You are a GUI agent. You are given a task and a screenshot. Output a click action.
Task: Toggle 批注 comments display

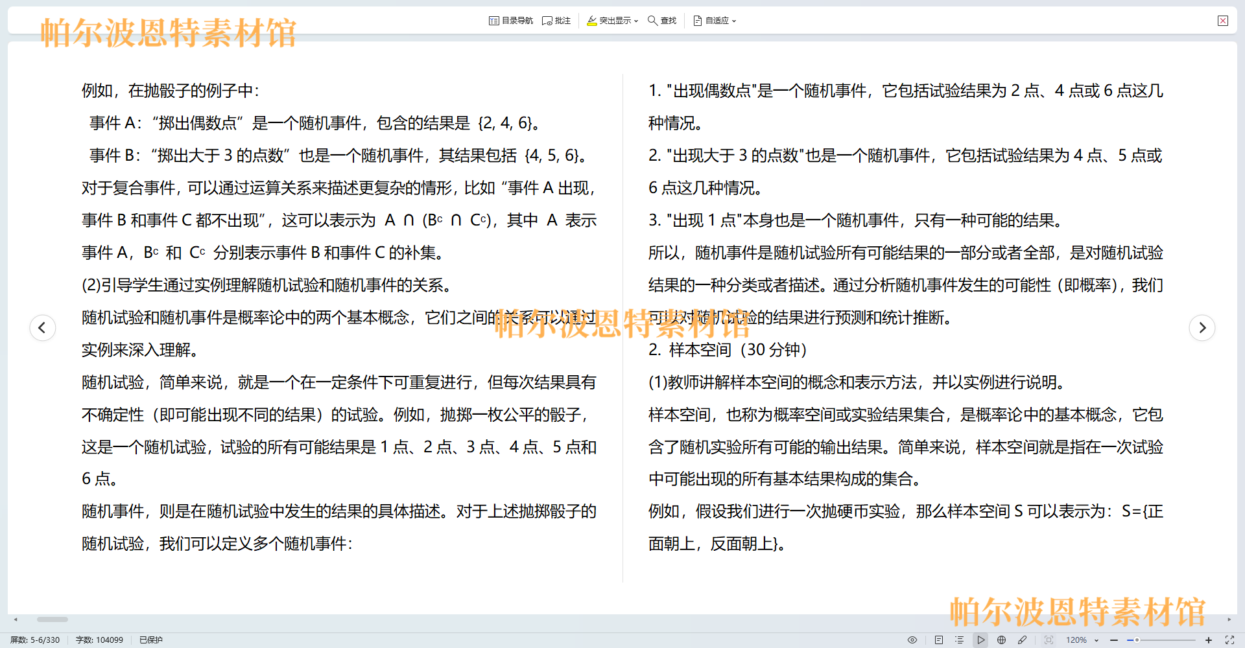[x=556, y=21]
